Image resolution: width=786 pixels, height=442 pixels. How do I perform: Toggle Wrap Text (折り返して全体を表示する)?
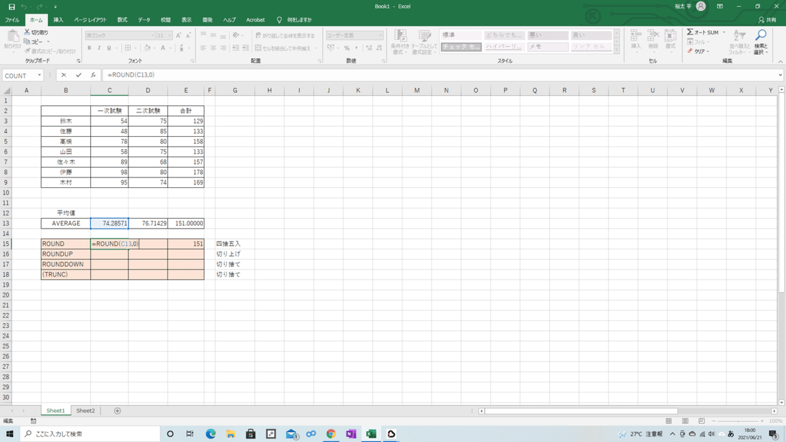[285, 35]
